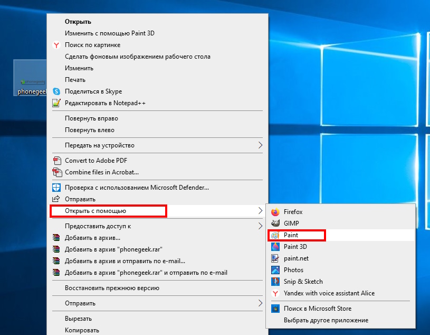Select Отправить entry above Вырезать

[80, 303]
